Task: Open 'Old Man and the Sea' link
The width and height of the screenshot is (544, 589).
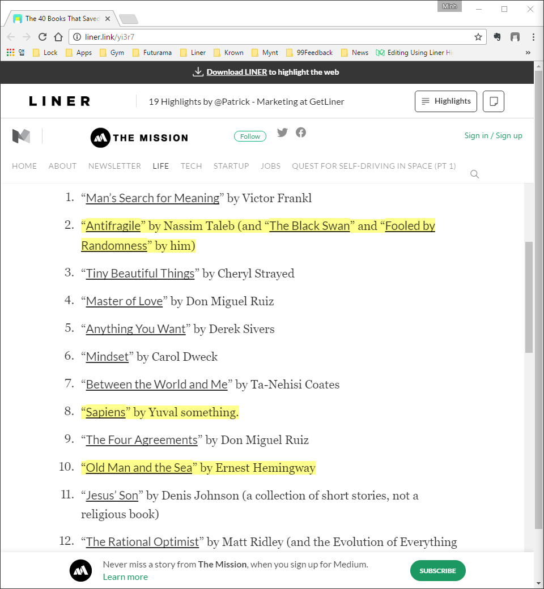Action: 139,468
